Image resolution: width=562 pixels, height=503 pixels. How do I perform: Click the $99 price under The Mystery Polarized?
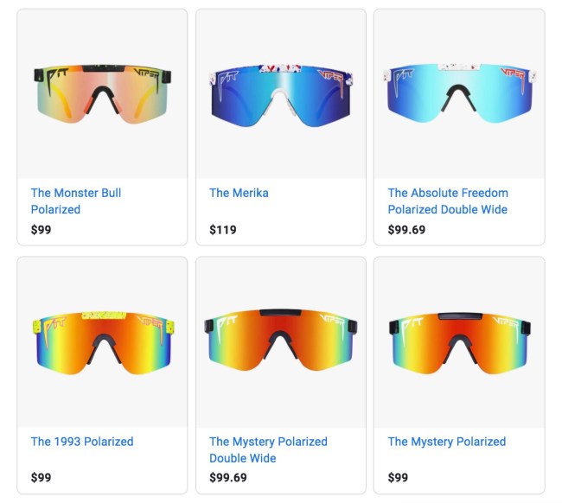click(398, 478)
